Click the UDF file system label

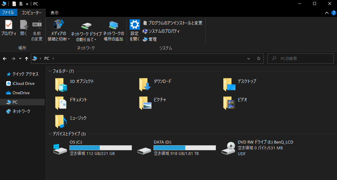click(x=242, y=154)
